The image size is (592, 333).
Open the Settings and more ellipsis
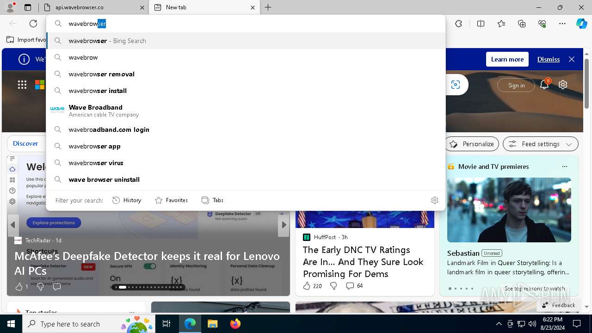click(562, 24)
